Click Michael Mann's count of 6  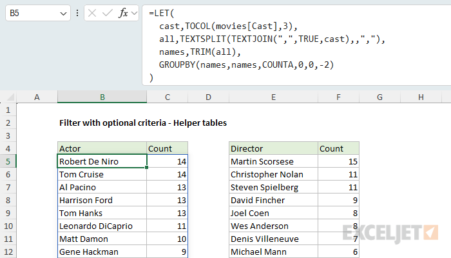[338, 252]
